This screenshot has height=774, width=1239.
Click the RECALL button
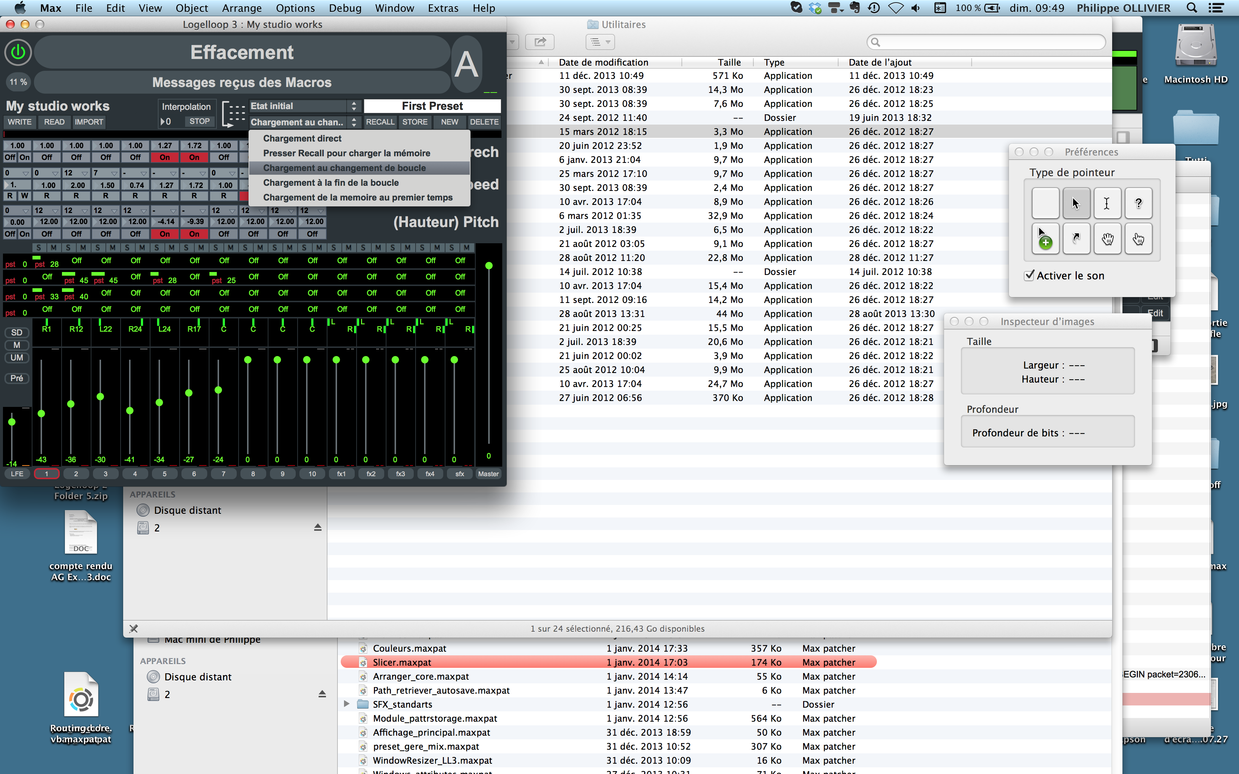[380, 122]
